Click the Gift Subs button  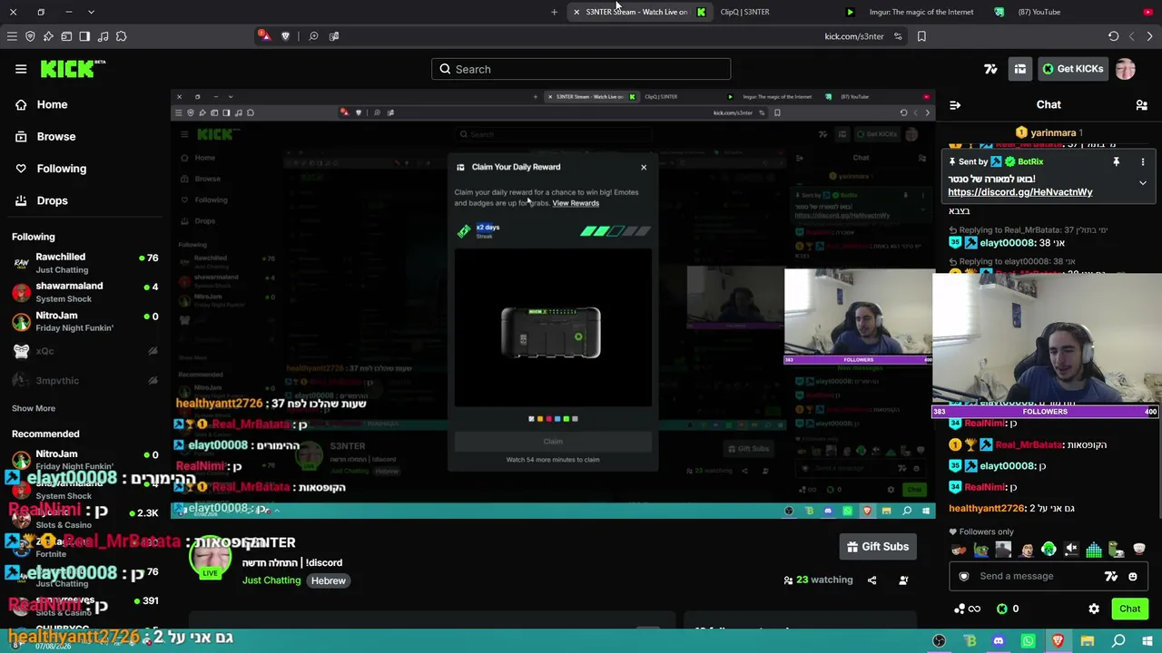pyautogui.click(x=878, y=547)
